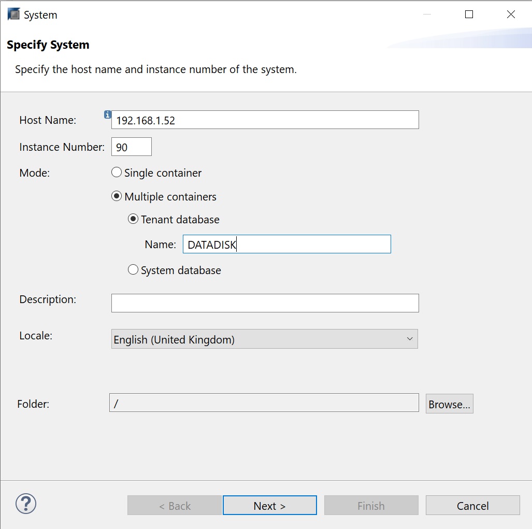The width and height of the screenshot is (532, 529).
Task: Click the tenant database Name field
Action: [x=286, y=244]
